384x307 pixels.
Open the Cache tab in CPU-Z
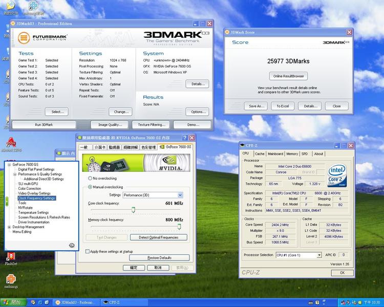point(260,153)
